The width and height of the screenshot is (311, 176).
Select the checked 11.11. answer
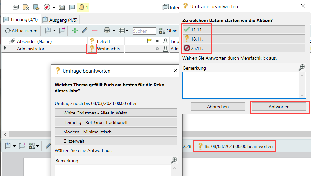click(244, 29)
